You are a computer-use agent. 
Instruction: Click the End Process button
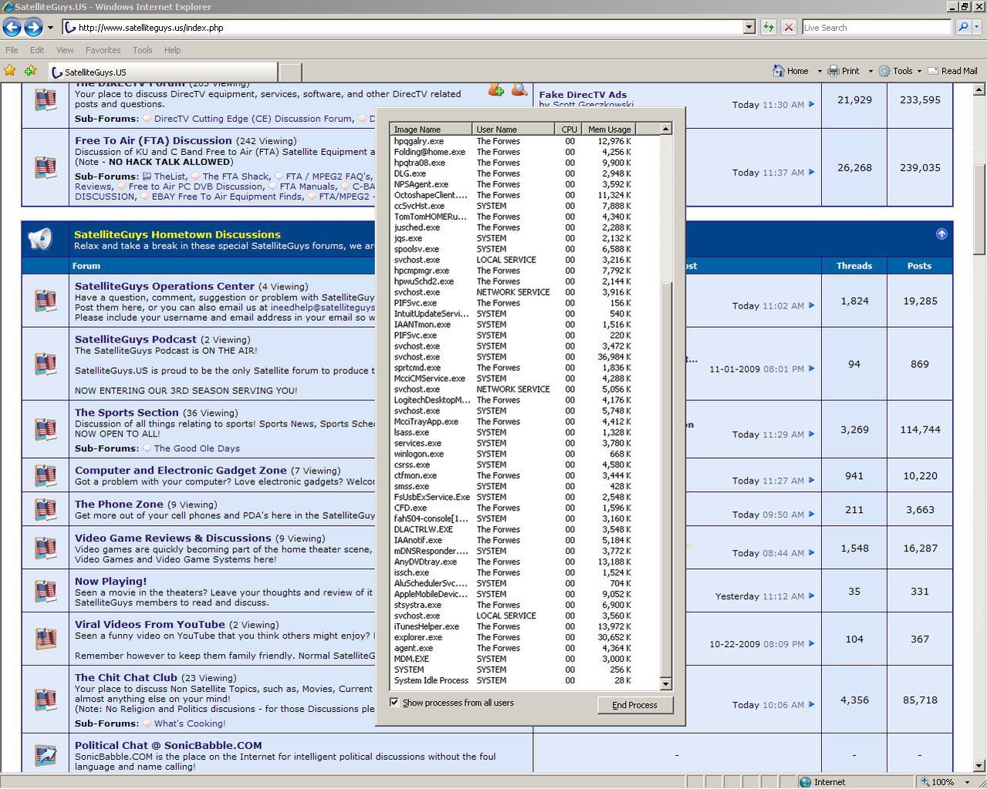[634, 705]
